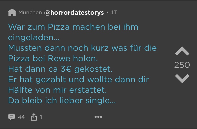
Task: Tap the share arrow icon
Action: click(x=34, y=117)
